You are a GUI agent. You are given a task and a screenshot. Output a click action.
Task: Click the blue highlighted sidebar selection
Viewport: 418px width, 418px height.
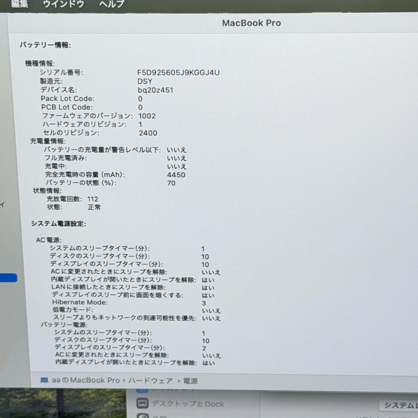[9, 277]
